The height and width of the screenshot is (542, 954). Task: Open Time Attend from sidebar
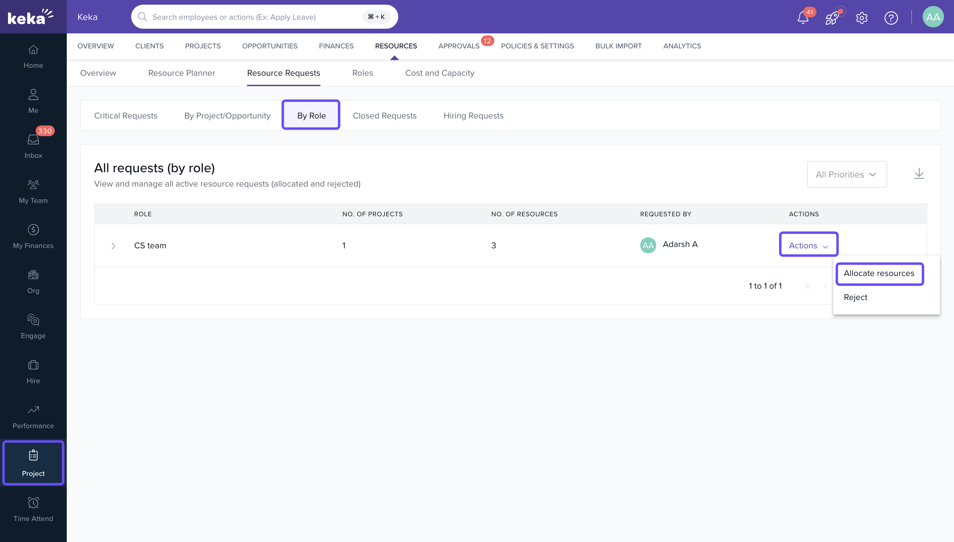click(x=33, y=509)
